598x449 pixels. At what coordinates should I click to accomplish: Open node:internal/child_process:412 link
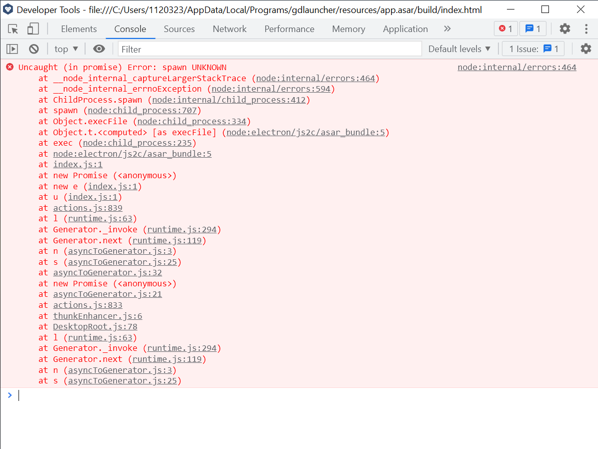(229, 100)
